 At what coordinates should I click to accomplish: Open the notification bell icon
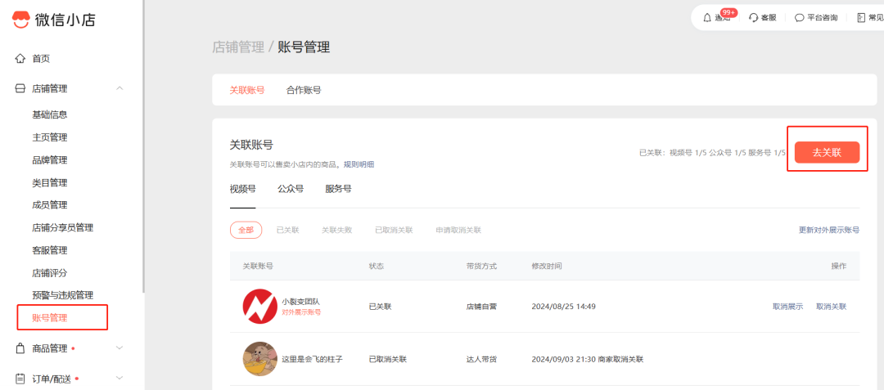pyautogui.click(x=706, y=17)
